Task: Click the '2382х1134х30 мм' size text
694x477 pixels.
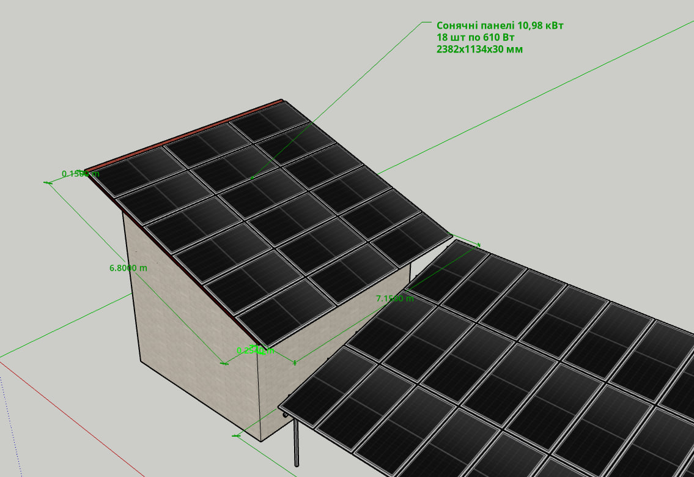Action: click(479, 49)
